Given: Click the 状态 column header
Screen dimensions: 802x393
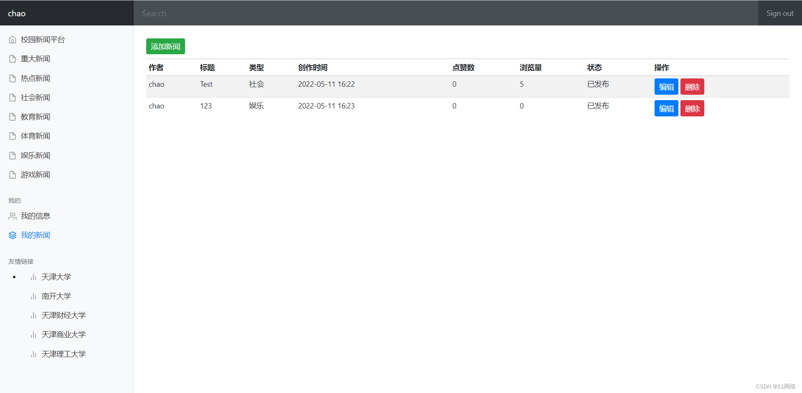Looking at the screenshot, I should pos(594,68).
